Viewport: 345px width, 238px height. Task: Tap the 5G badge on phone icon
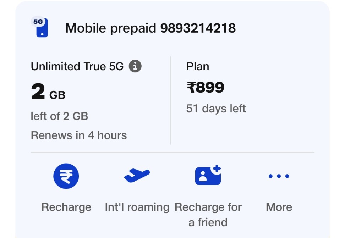coord(38,22)
